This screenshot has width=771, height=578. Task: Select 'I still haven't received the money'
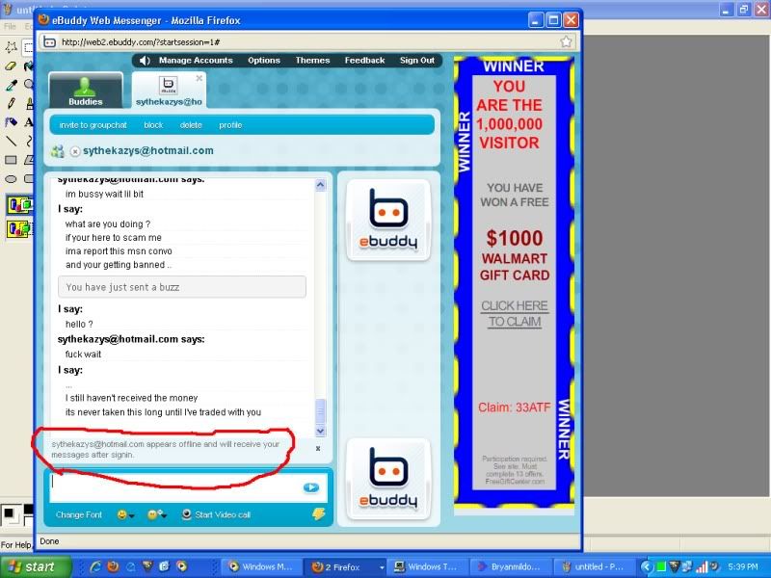[x=131, y=398]
